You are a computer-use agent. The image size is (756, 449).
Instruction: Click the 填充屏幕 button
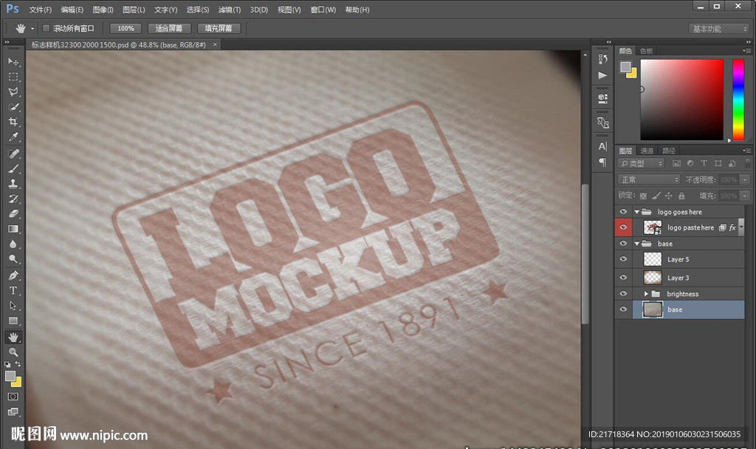(x=218, y=28)
